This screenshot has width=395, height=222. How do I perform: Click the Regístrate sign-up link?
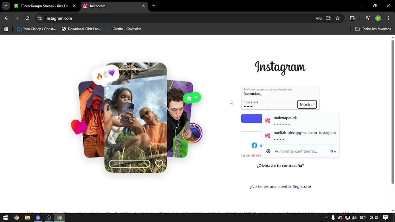pyautogui.click(x=301, y=187)
